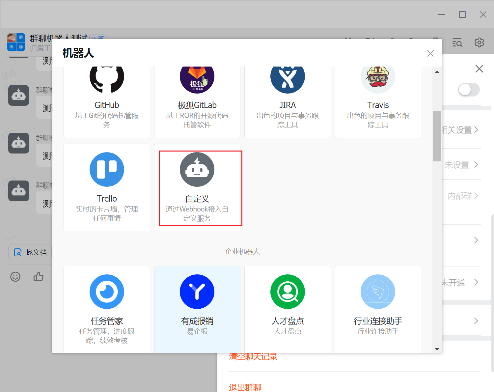Open the search messages list icon
Image resolution: width=494 pixels, height=392 pixels.
(457, 42)
